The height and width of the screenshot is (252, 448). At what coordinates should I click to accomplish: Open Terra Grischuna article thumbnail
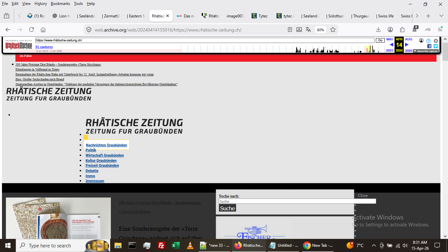click(x=58, y=218)
